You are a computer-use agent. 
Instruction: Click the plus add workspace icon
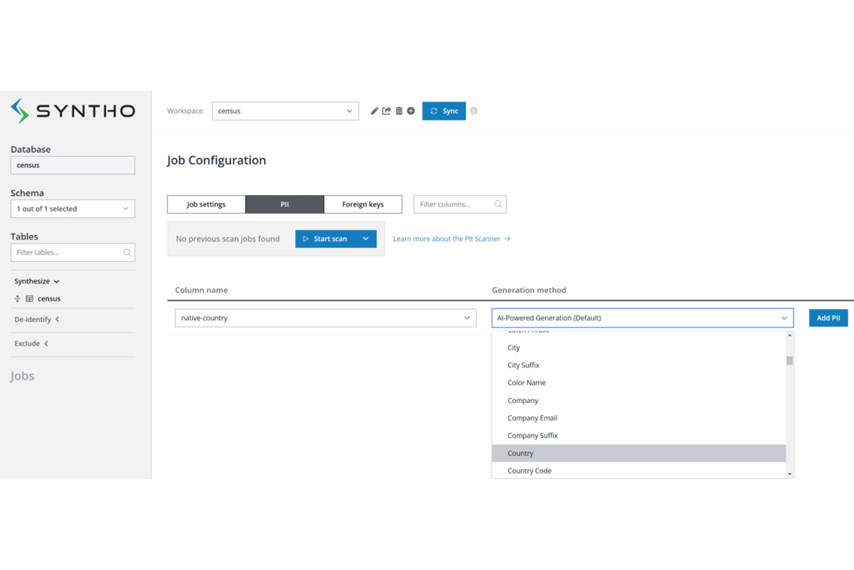click(x=411, y=111)
